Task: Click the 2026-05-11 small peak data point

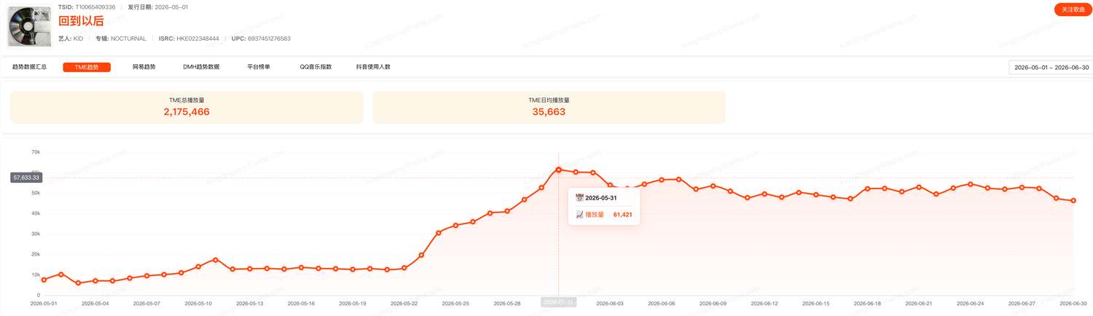Action: pos(215,260)
